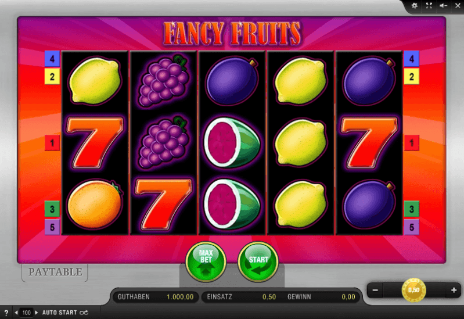
Task: Enter fullscreen mode via expand icon
Action: point(429,6)
